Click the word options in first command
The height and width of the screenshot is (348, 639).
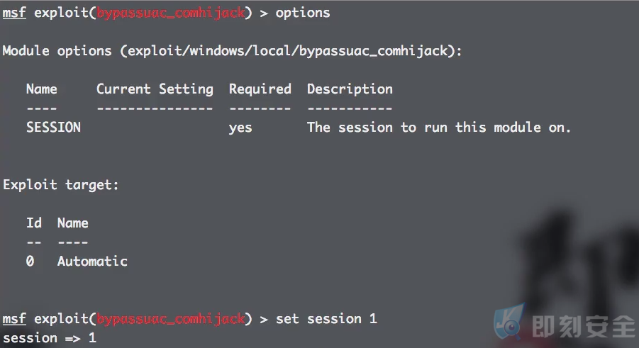pyautogui.click(x=303, y=13)
